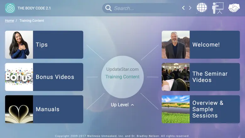Screen dimensions: 245x138
Task: Click the Body Code spiral logo
Action: (10, 8)
